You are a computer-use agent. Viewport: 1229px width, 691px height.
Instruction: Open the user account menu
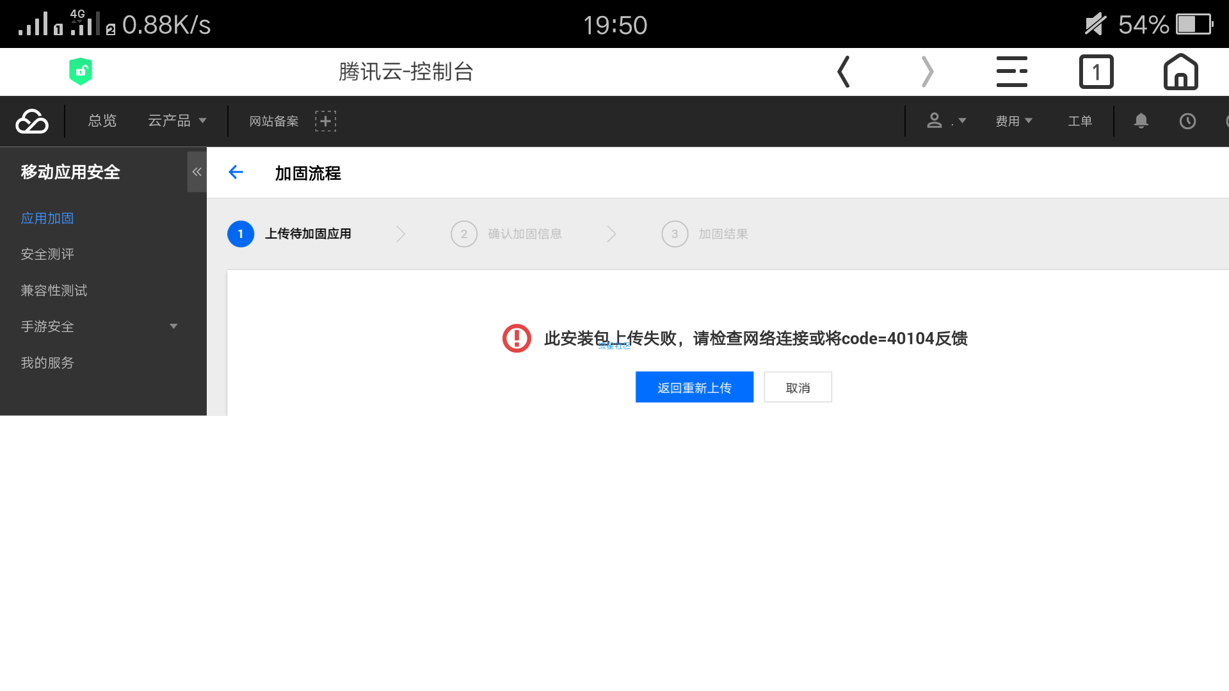click(946, 121)
